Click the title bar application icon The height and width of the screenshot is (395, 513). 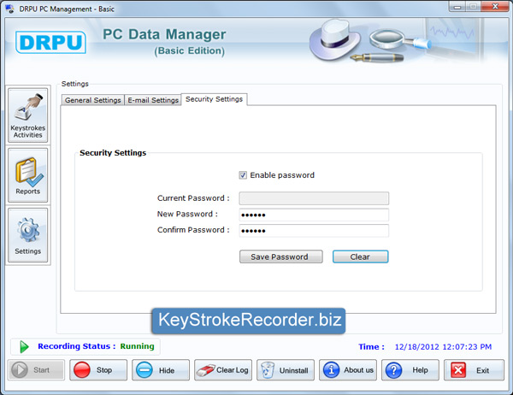[x=9, y=9]
